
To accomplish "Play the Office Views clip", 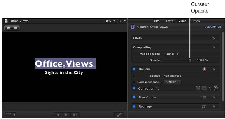I will click(66, 115).
